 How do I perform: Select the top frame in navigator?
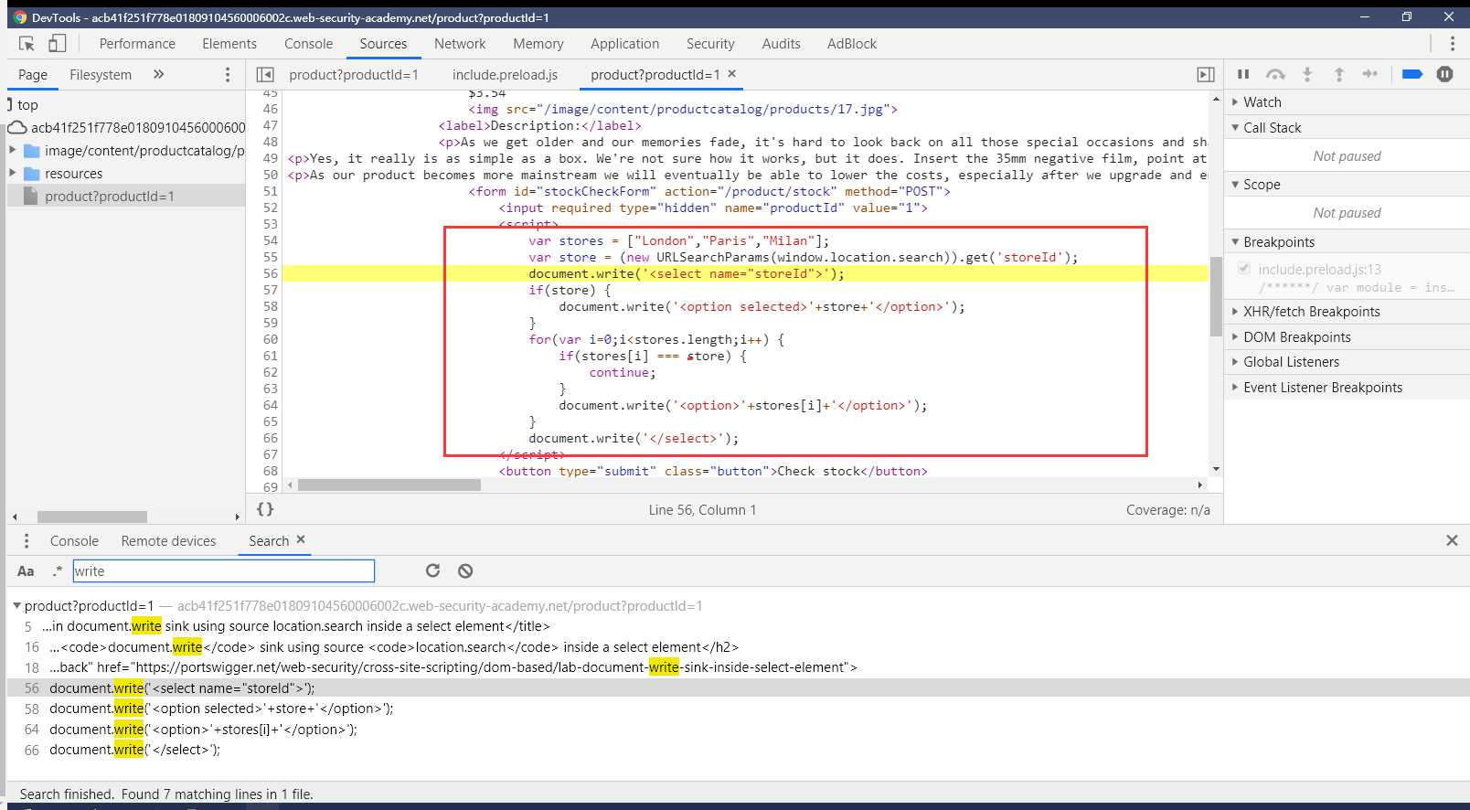27,105
